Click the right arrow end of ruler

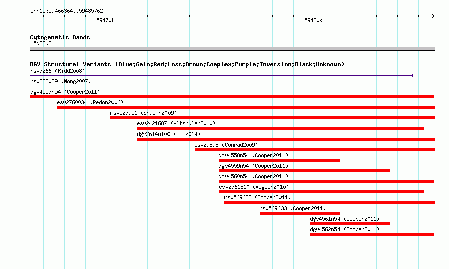click(x=433, y=16)
